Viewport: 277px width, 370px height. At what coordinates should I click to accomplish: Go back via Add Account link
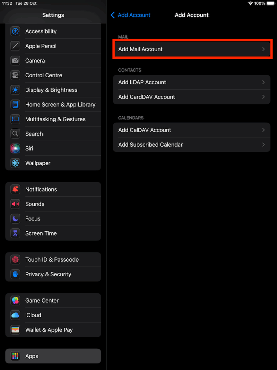click(x=131, y=15)
